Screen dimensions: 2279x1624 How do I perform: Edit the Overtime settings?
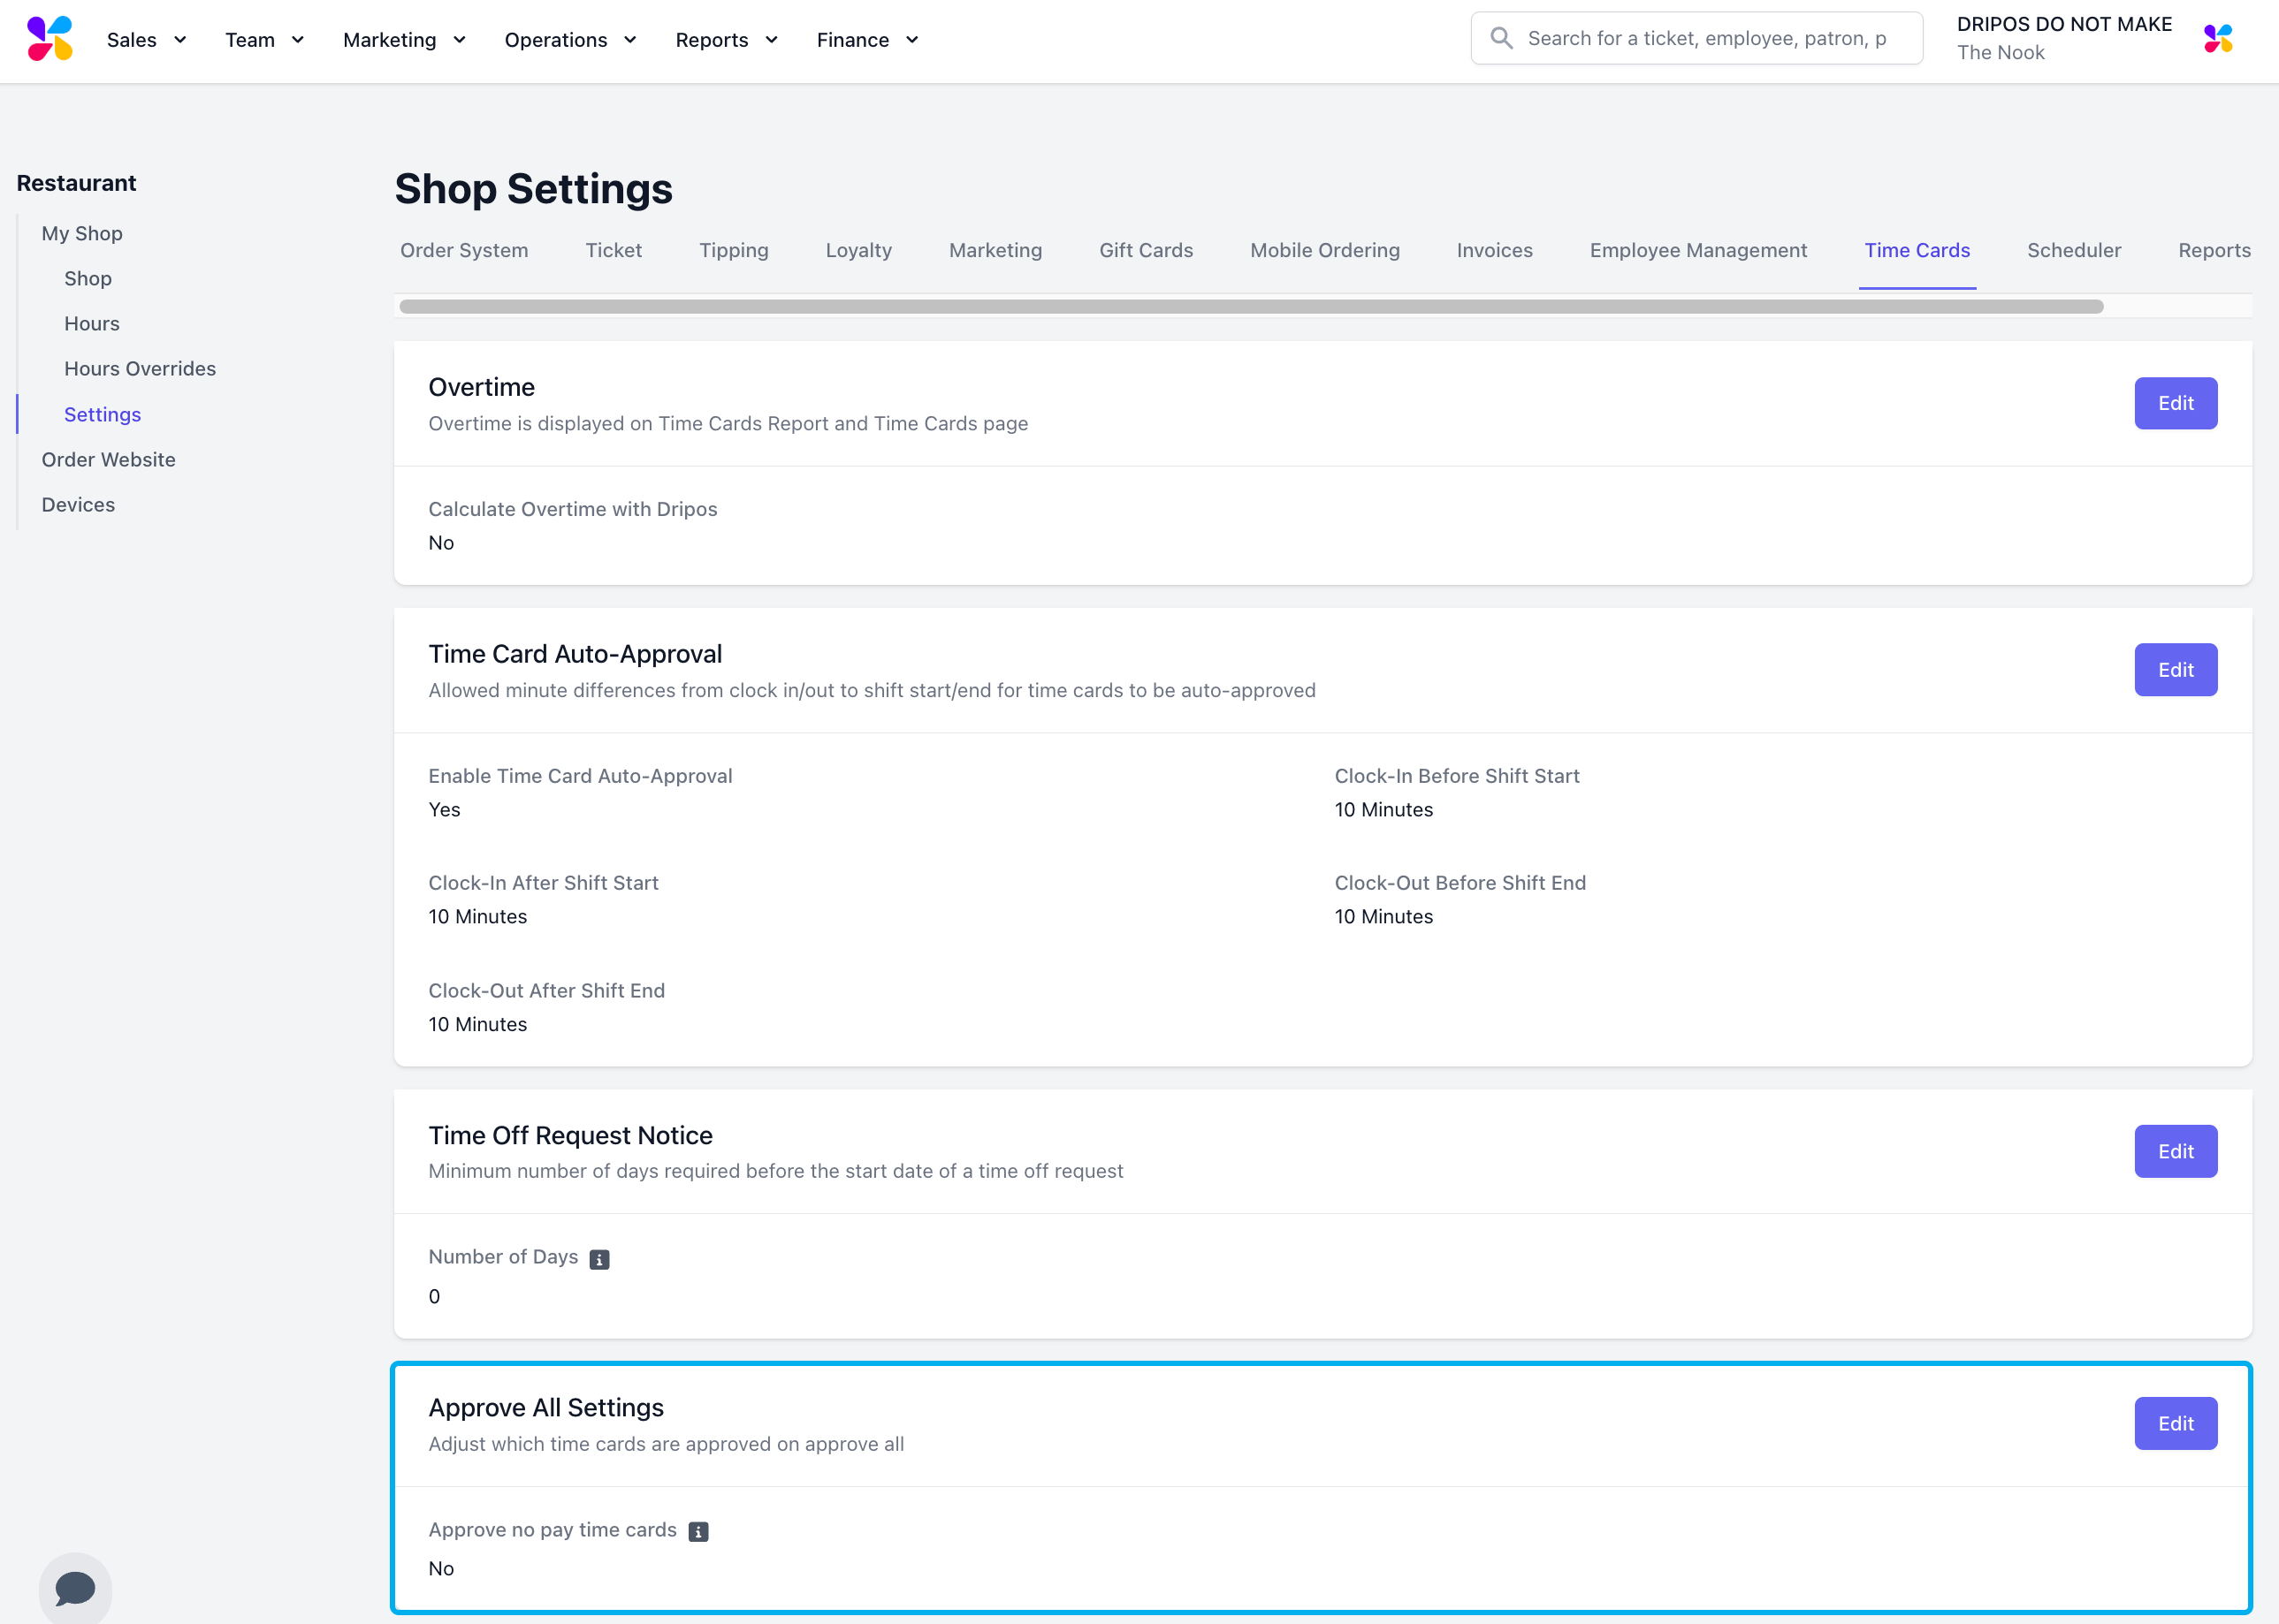click(2175, 403)
